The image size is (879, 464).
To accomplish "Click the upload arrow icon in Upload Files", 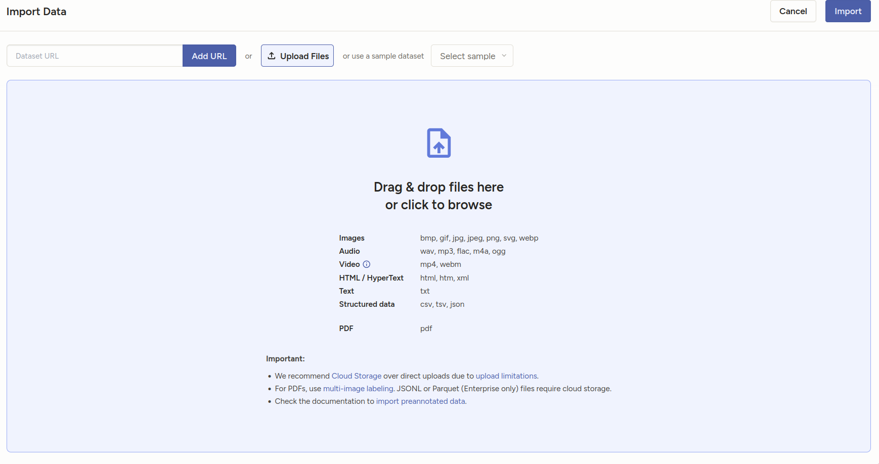I will click(272, 56).
